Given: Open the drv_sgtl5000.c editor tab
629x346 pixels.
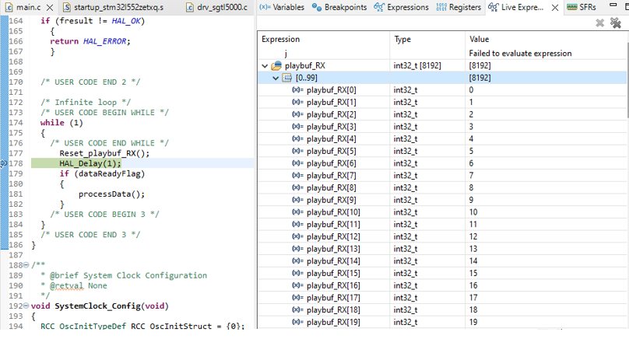Looking at the screenshot, I should (x=216, y=7).
